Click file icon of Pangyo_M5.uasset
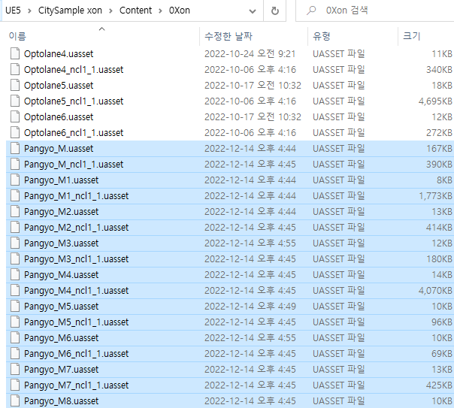 15,306
